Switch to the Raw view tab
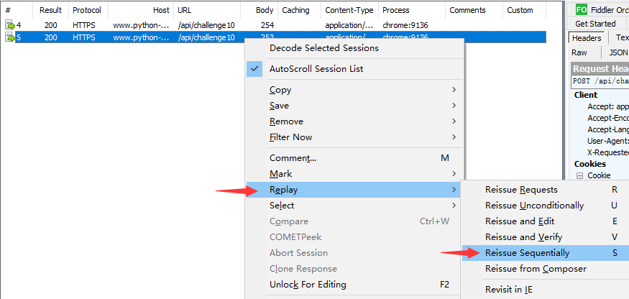The image size is (629, 299). [x=579, y=52]
